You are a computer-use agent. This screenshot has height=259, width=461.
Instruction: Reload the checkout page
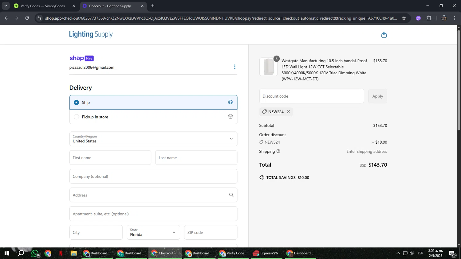coord(27,18)
